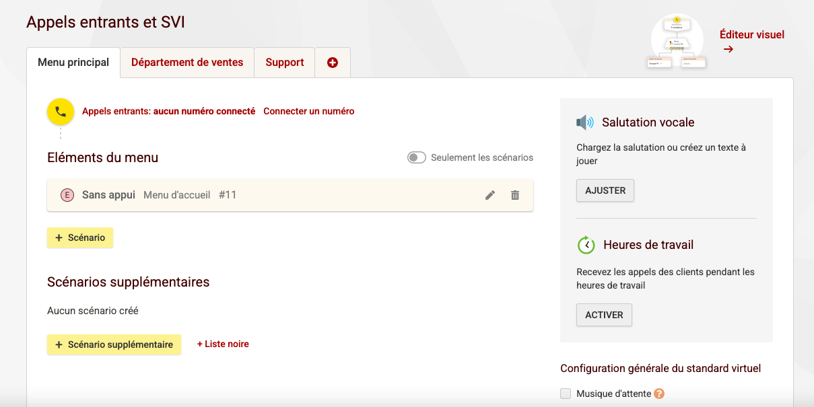Click the Éditeur visuel arrow icon
The height and width of the screenshot is (407, 814).
coord(728,49)
